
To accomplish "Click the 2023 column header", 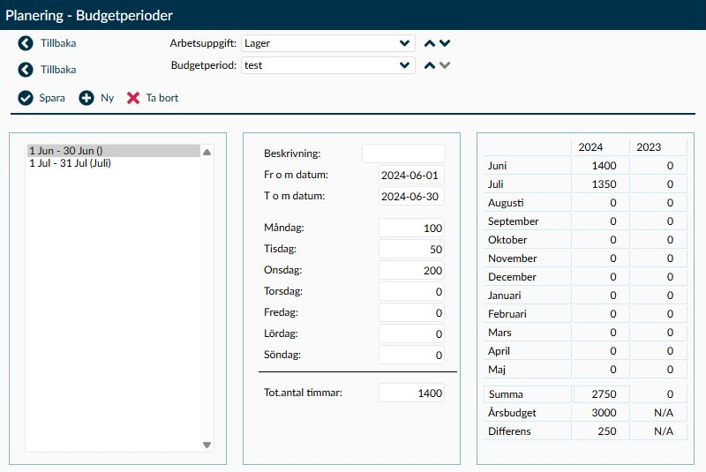I will pos(649,147).
